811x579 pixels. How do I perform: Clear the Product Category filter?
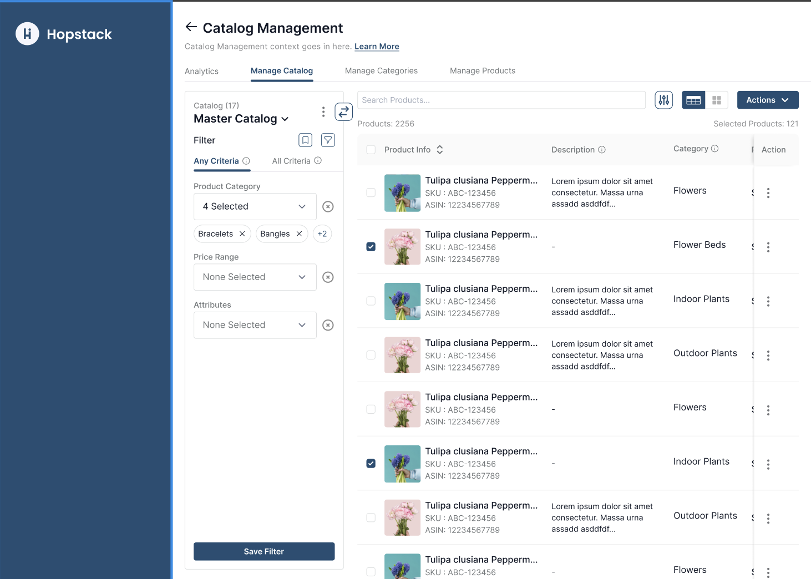[x=328, y=207]
